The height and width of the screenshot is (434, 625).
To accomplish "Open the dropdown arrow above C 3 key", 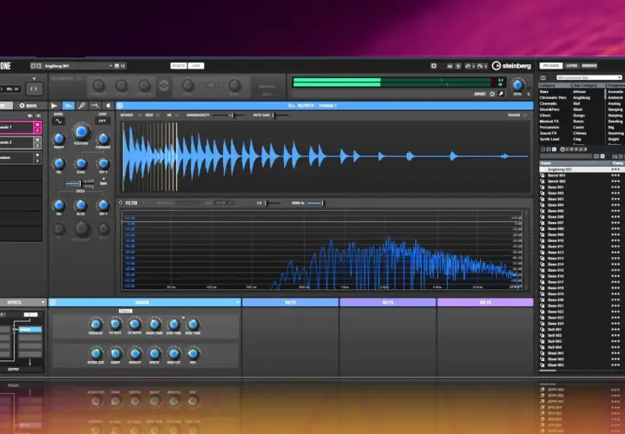I will pos(34,79).
